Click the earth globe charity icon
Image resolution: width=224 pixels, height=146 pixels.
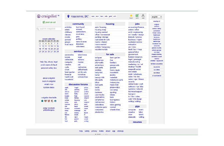click(42, 101)
